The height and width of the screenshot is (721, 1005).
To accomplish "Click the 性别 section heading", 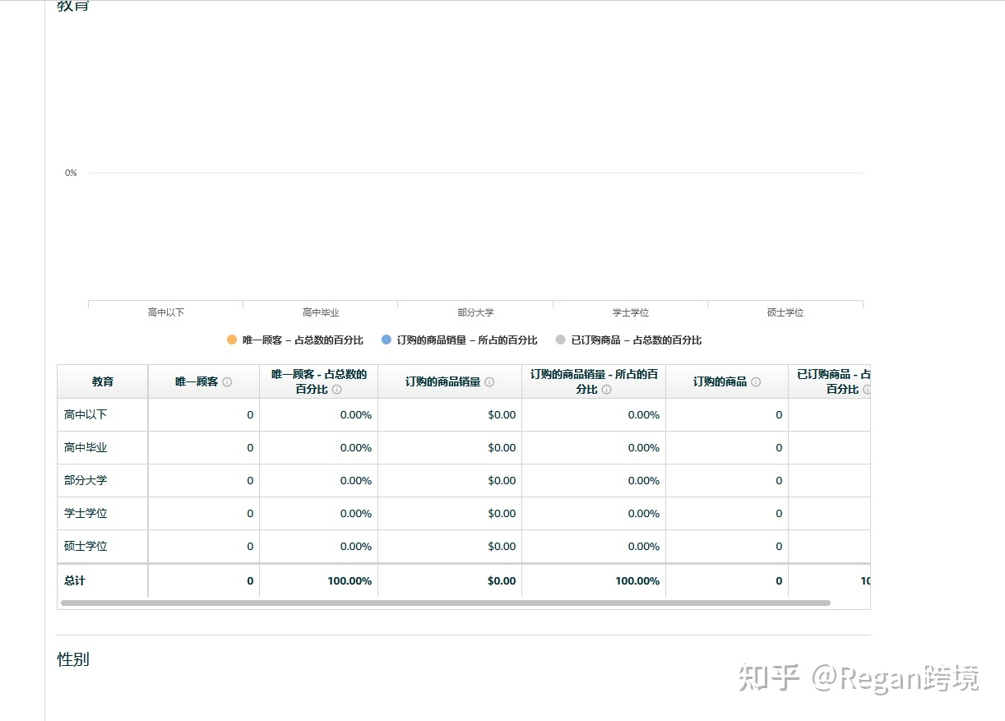I will [x=73, y=659].
